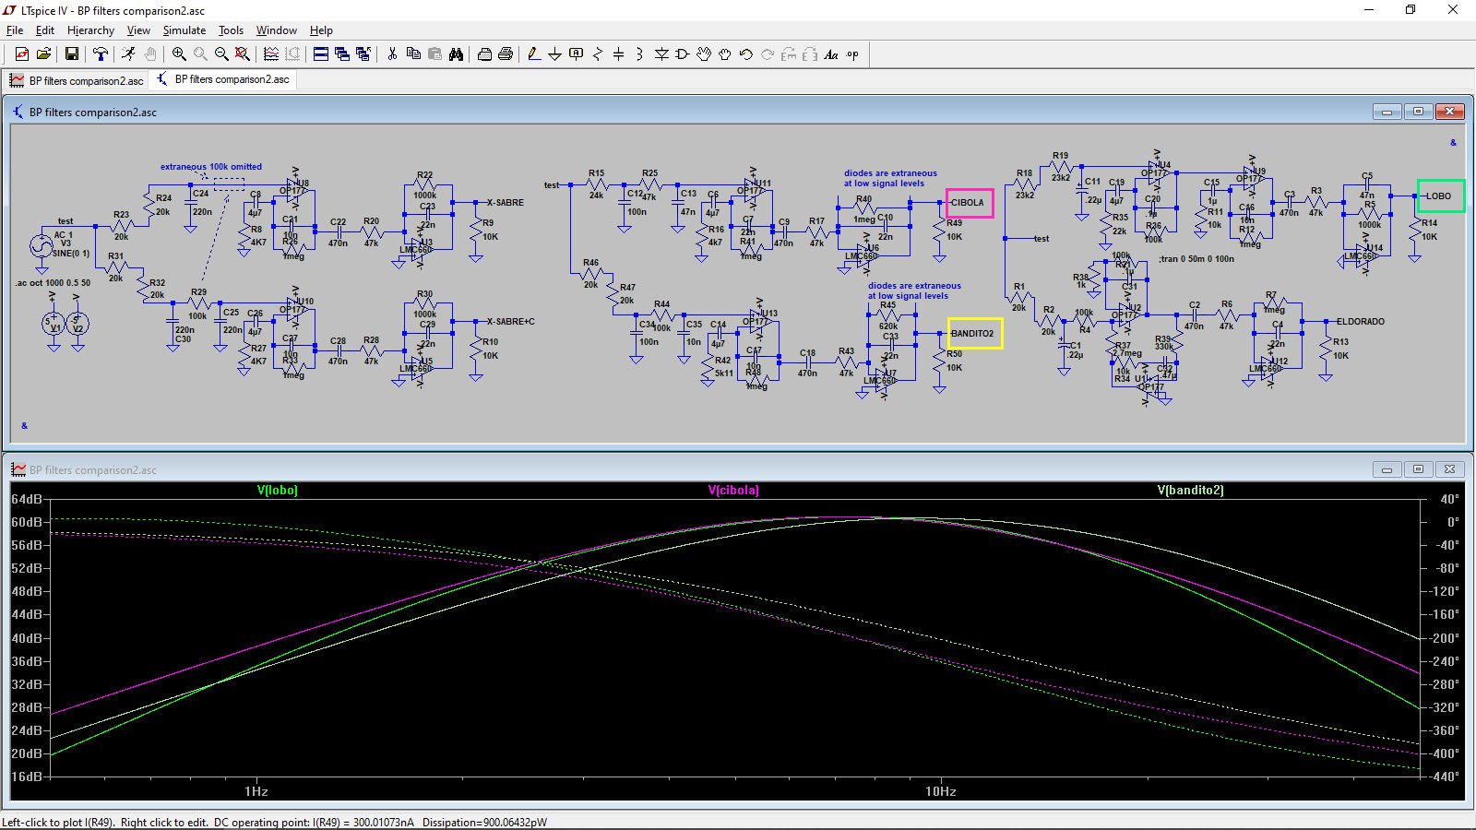Viewport: 1476px width, 830px height.
Task: Select the Capacitor component tool
Action: pos(618,54)
